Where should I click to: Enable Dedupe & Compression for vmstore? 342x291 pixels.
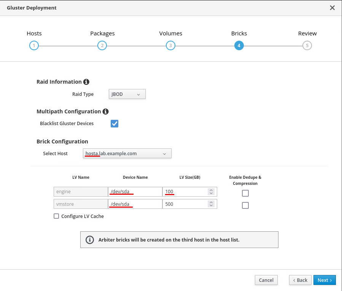245,205
